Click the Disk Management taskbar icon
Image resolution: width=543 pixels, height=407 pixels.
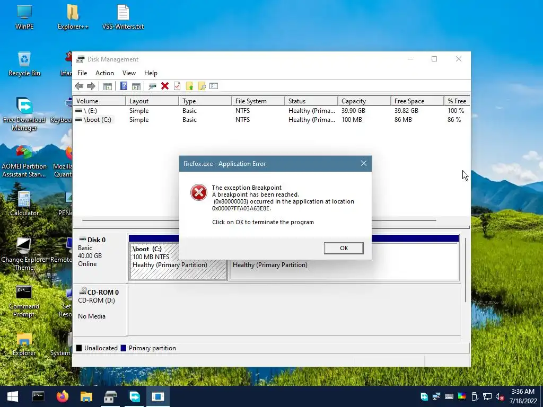[x=110, y=396]
